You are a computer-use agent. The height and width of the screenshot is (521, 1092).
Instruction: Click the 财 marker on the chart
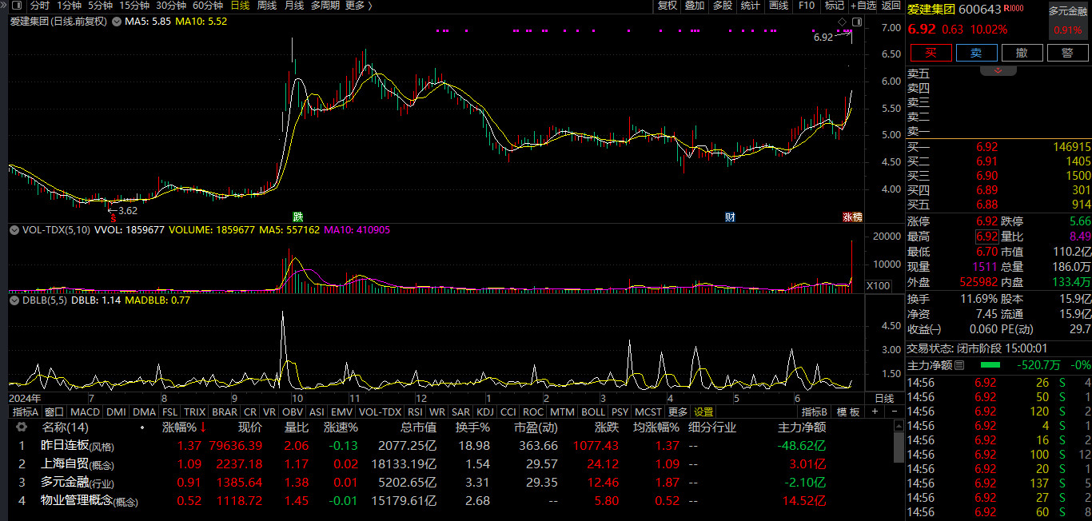coord(729,217)
